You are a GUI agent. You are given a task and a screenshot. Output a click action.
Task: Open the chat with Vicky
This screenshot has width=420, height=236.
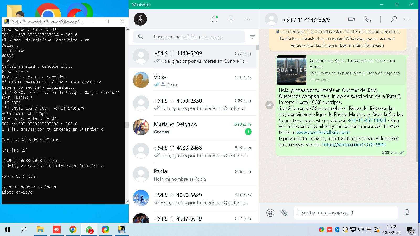[192, 80]
